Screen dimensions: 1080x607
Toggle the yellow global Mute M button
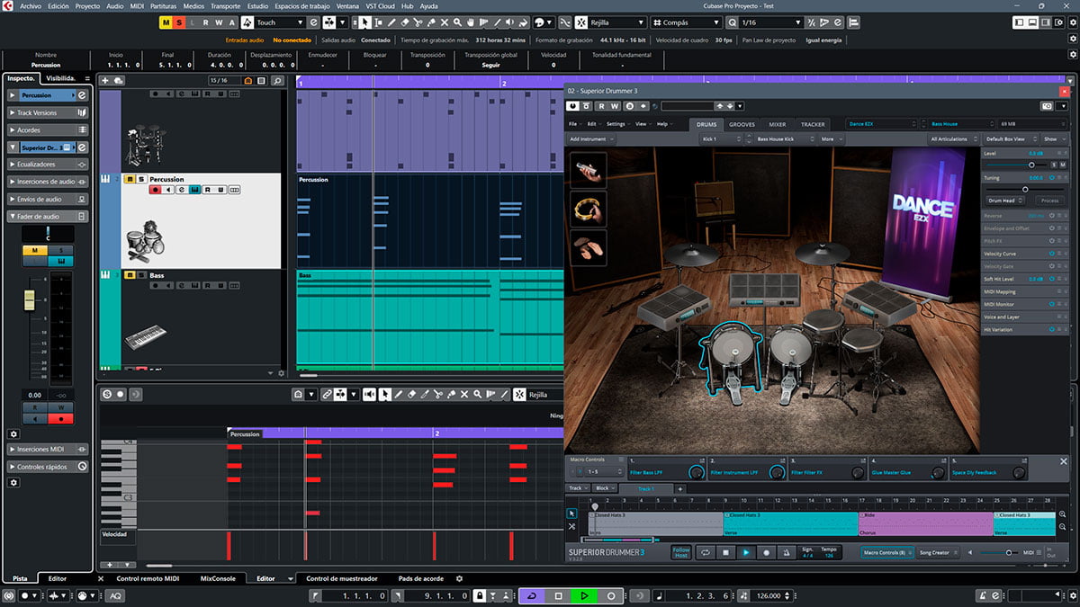click(x=166, y=22)
